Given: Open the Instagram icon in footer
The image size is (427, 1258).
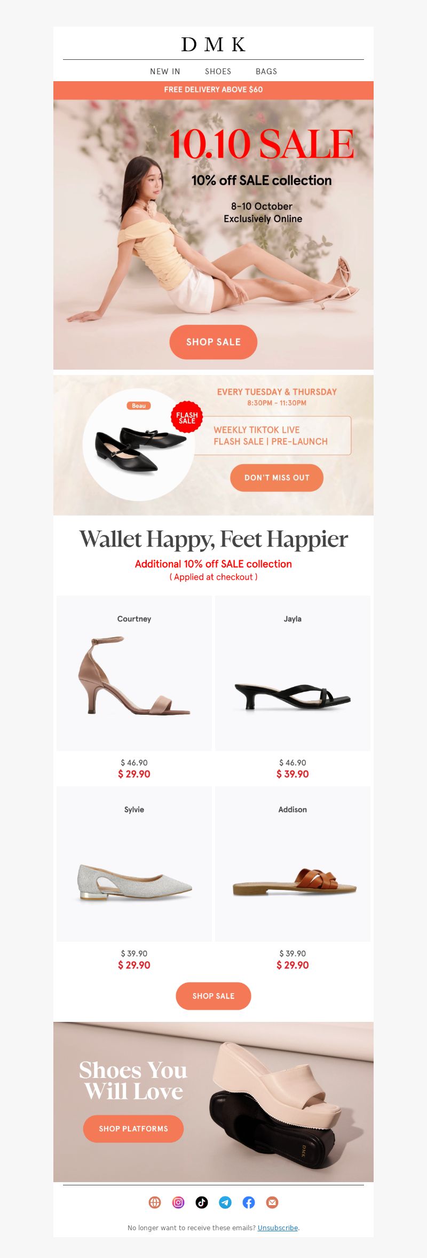Looking at the screenshot, I should (x=178, y=1202).
